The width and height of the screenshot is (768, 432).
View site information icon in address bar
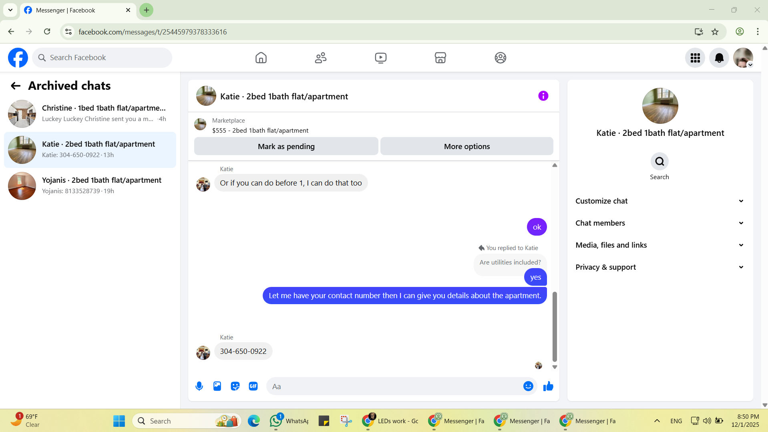(x=68, y=32)
